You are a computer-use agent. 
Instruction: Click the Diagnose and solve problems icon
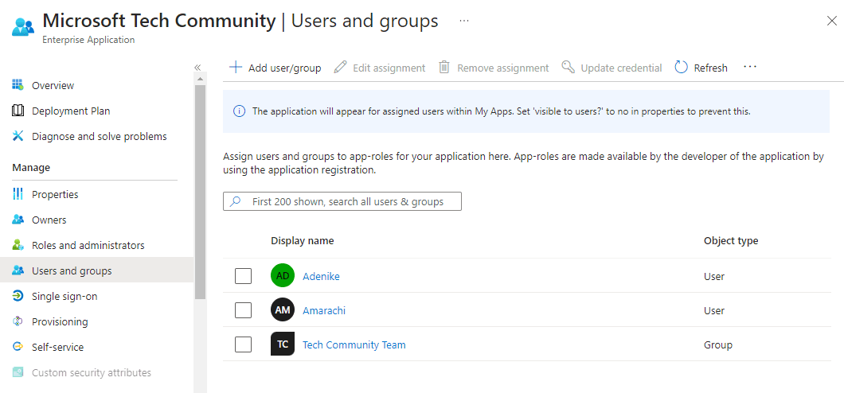pyautogui.click(x=18, y=136)
